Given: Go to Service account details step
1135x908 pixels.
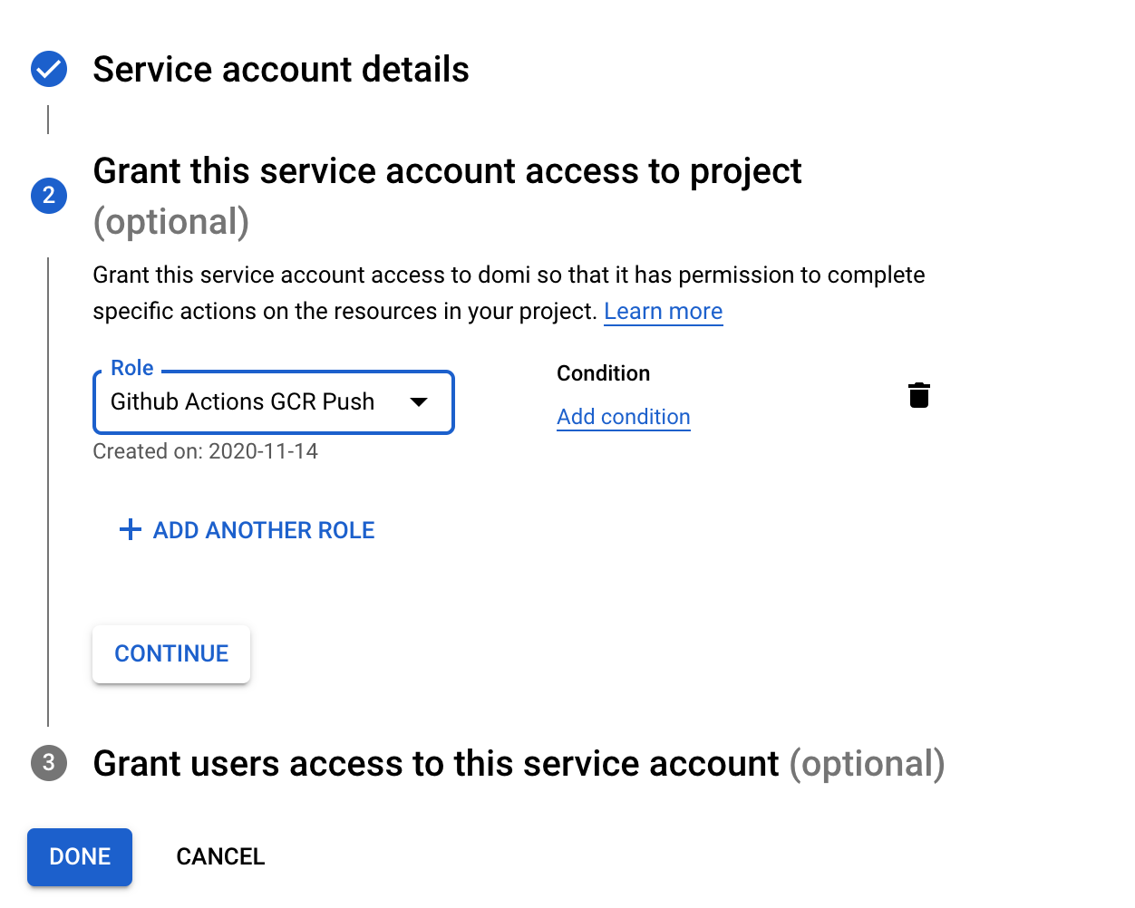Looking at the screenshot, I should pos(281,69).
